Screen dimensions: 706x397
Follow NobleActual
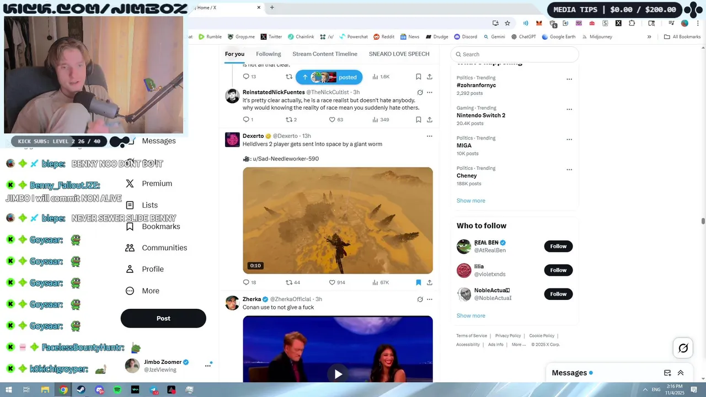pos(558,294)
